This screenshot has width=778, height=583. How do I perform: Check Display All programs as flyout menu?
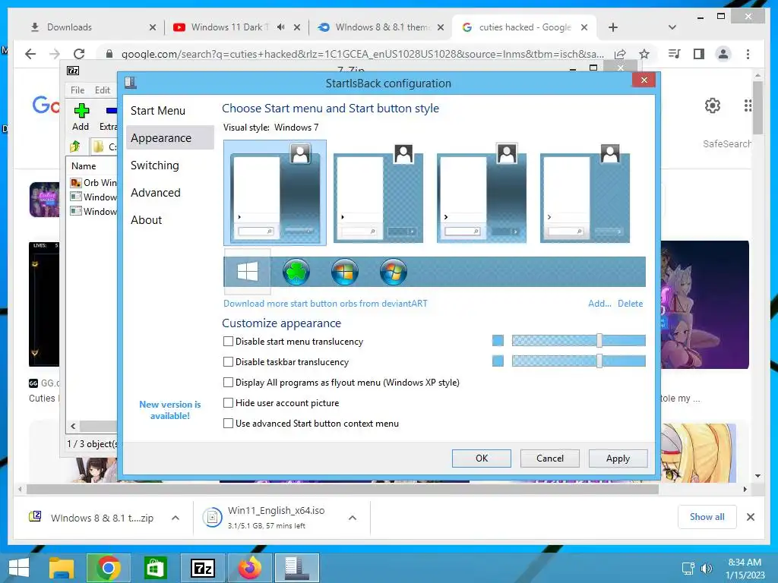228,383
